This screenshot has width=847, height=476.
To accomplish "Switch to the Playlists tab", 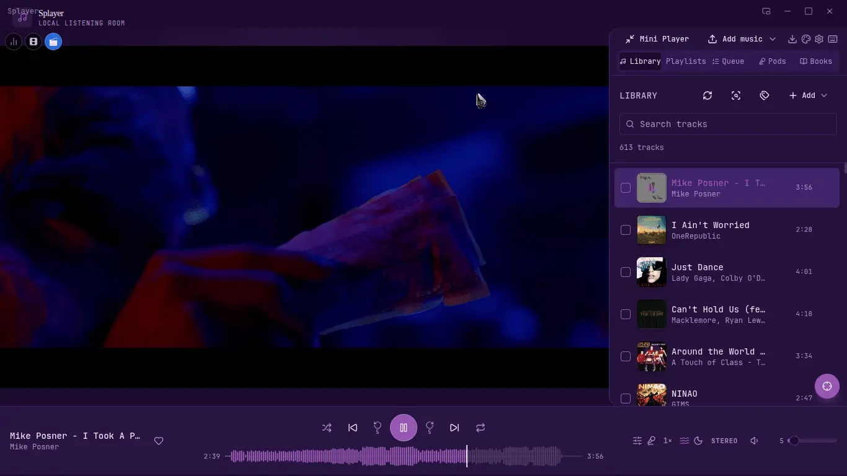I will (686, 61).
